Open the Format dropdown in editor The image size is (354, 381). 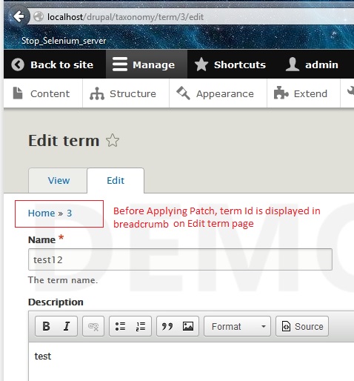(237, 326)
